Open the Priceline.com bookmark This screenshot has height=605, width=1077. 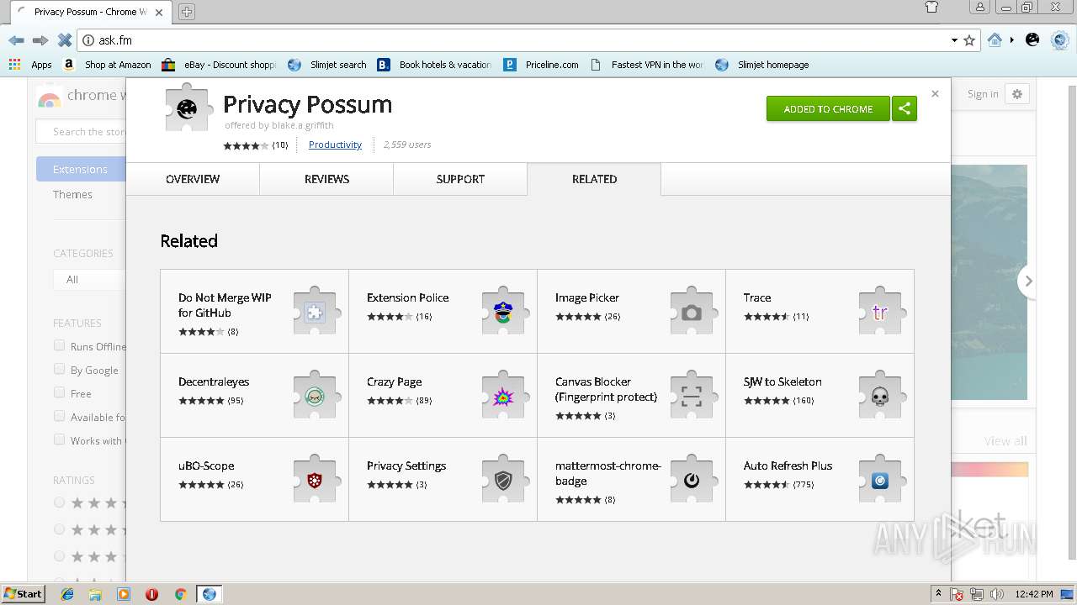pyautogui.click(x=542, y=65)
